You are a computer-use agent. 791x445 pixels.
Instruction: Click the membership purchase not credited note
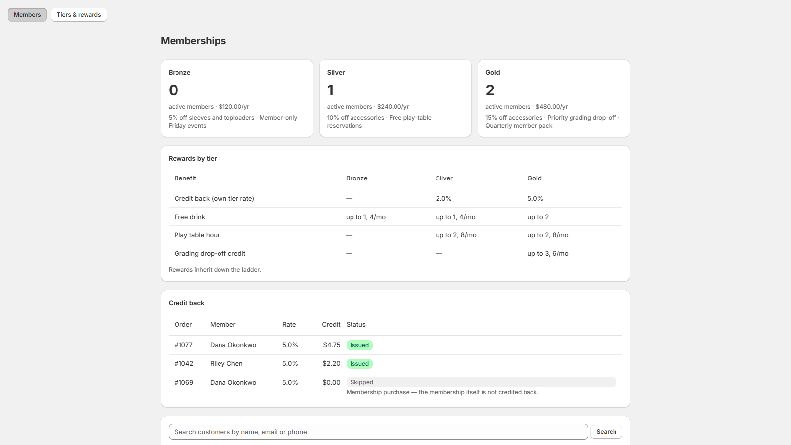[x=442, y=392]
